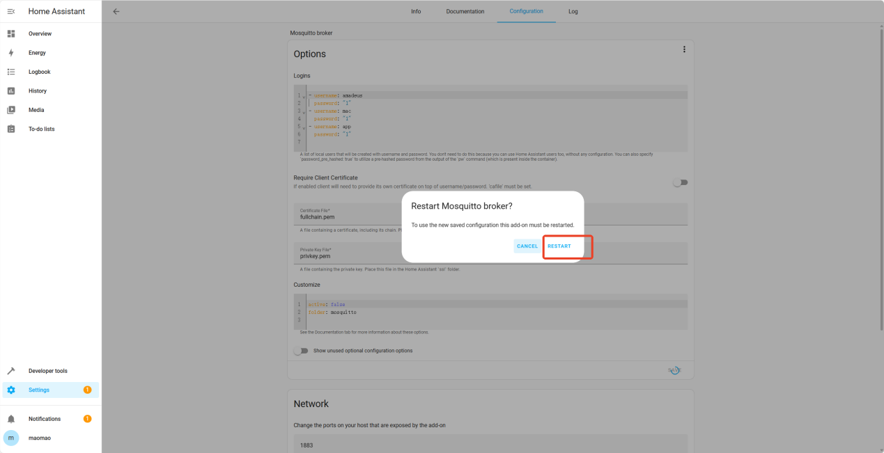Click the maomao username label
884x453 pixels.
40,438
